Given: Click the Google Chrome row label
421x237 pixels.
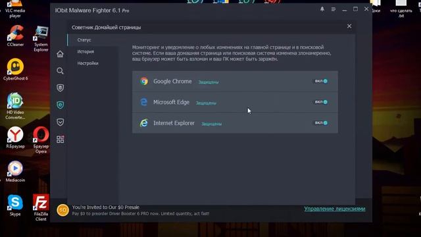Looking at the screenshot, I should click(172, 81).
